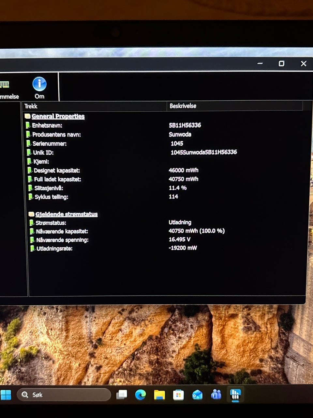This screenshot has width=313, height=418.
Task: Open the Windows Start menu
Action: pyautogui.click(x=6, y=395)
